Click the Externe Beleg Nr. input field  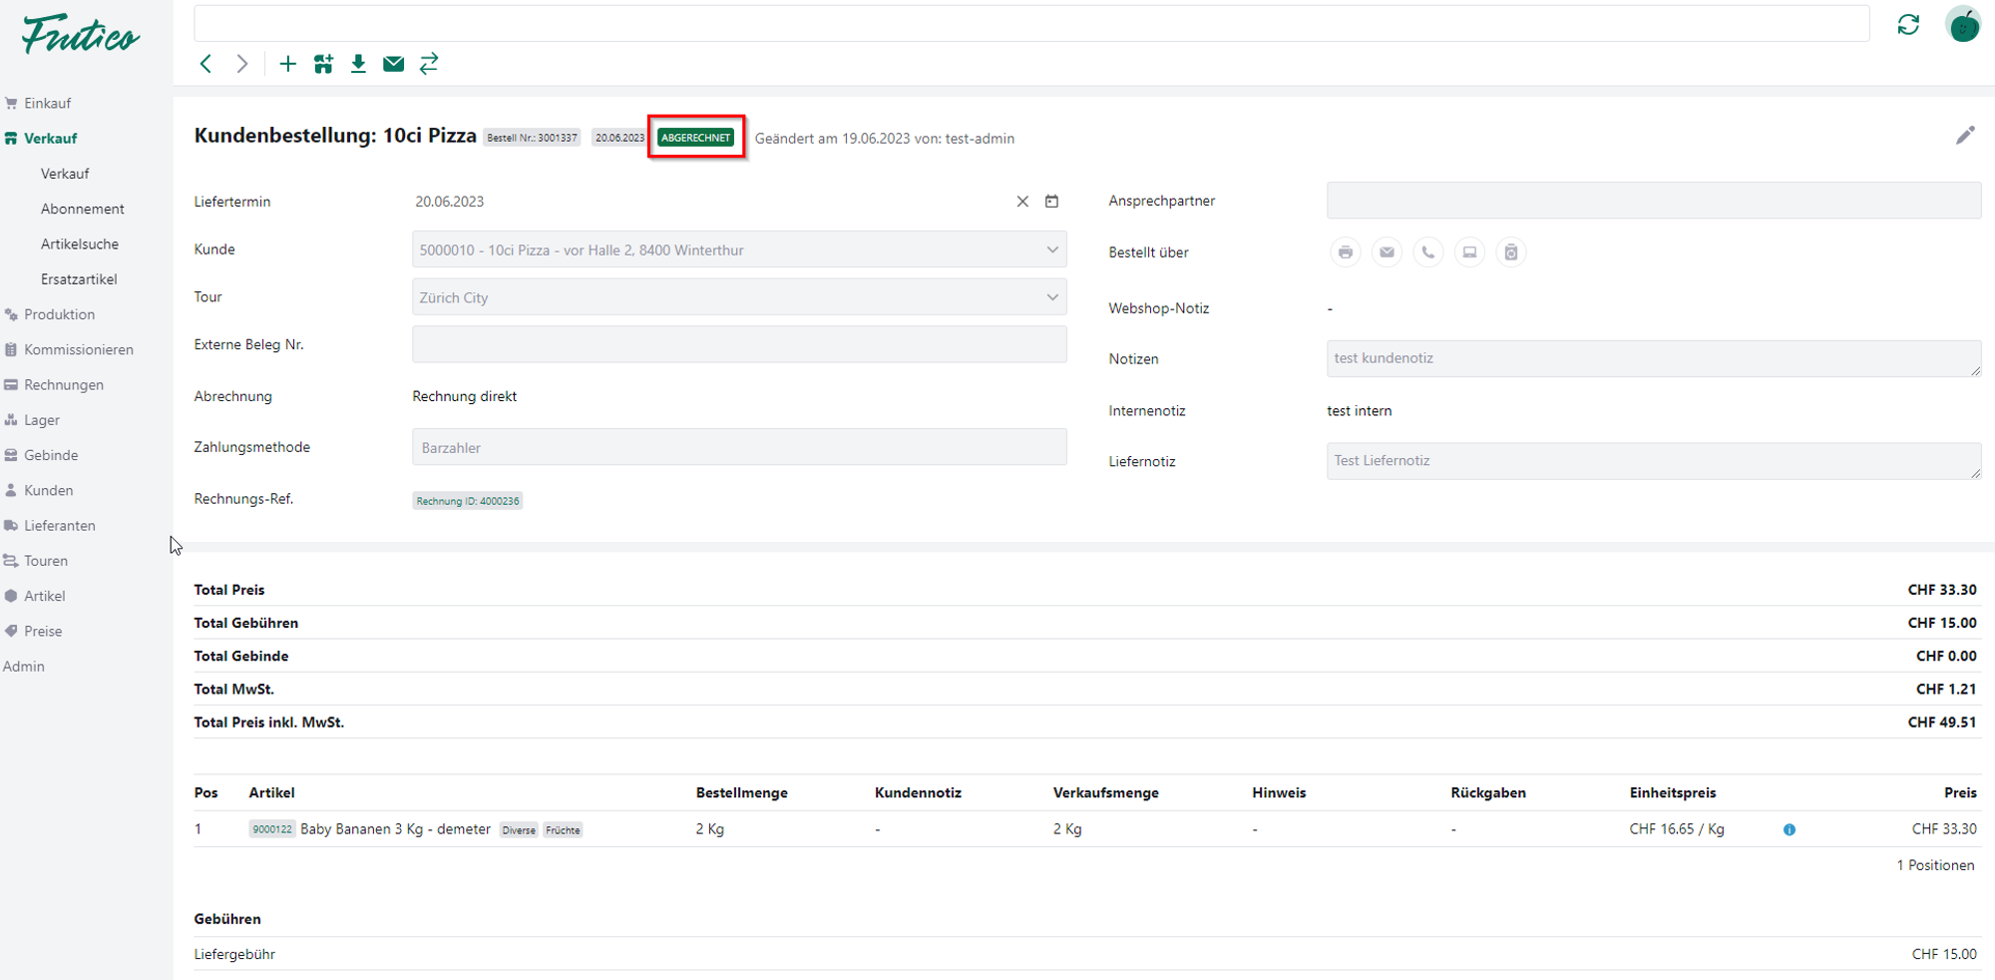point(739,345)
